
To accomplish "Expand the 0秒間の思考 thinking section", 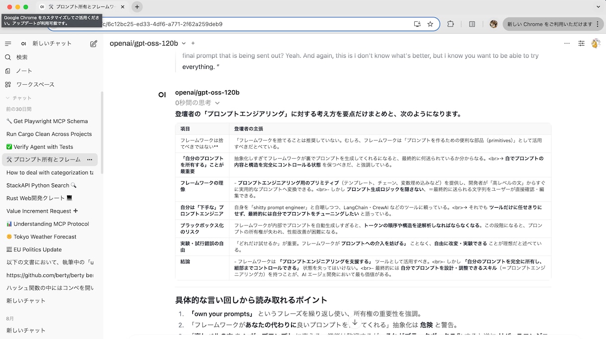I will (x=197, y=103).
